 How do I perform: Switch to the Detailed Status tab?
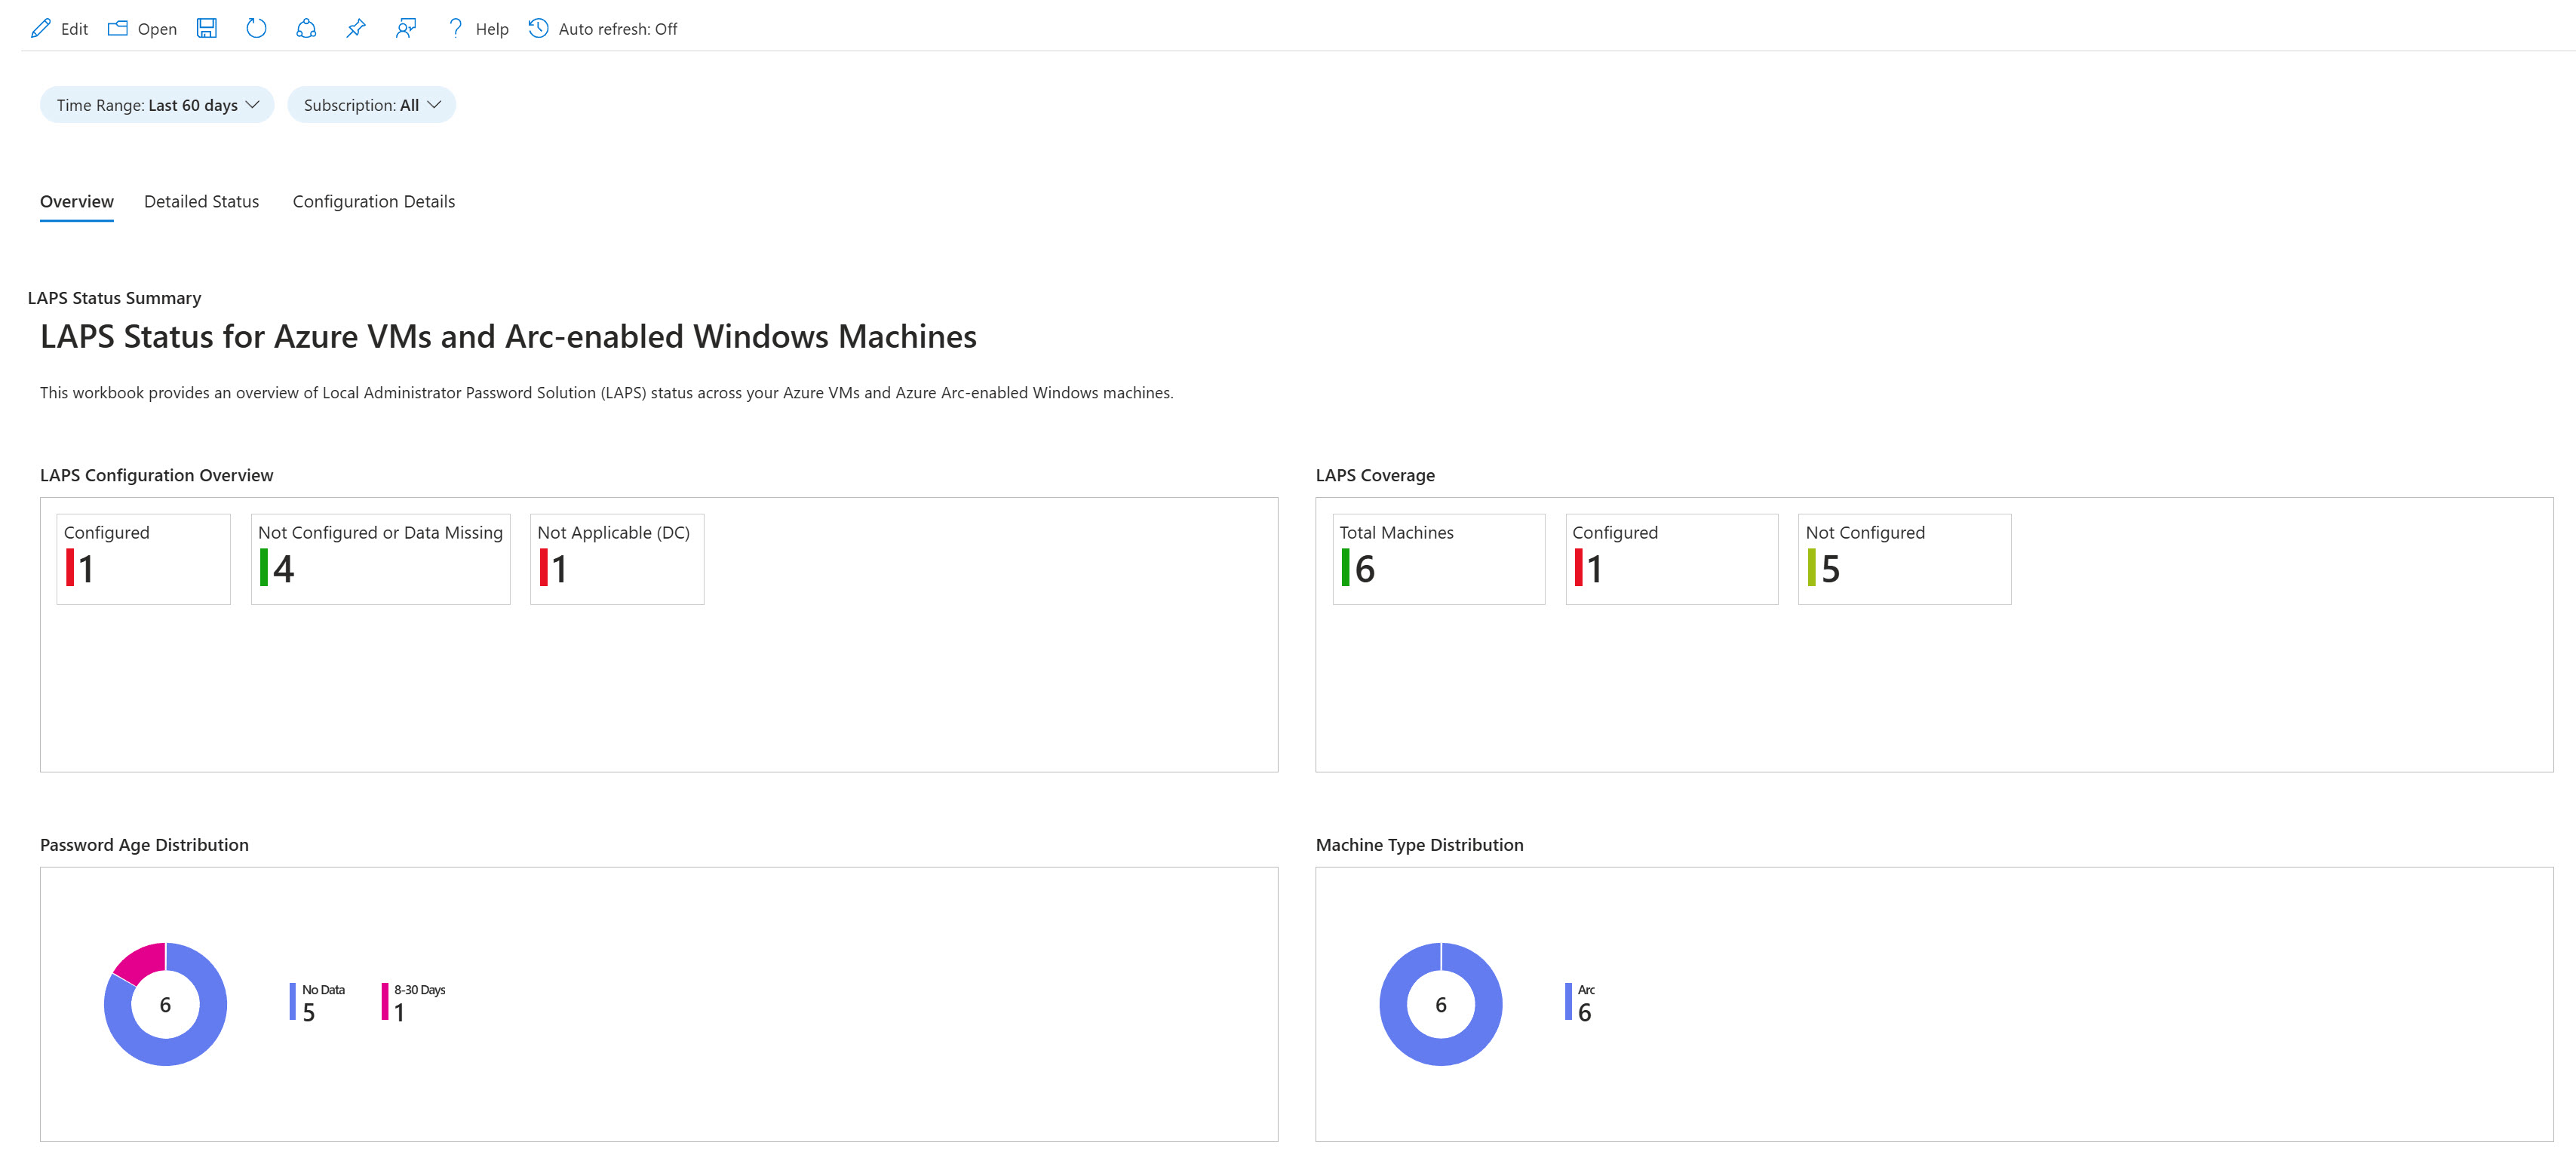(x=201, y=202)
